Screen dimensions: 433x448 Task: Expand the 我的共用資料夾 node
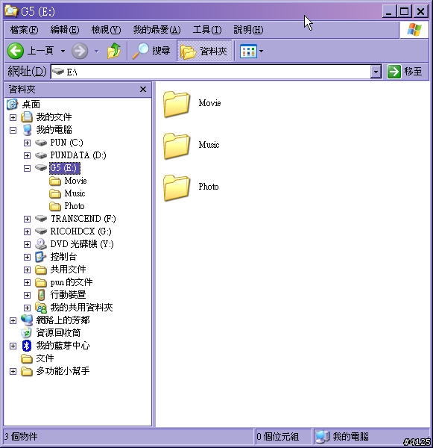pyautogui.click(x=27, y=308)
